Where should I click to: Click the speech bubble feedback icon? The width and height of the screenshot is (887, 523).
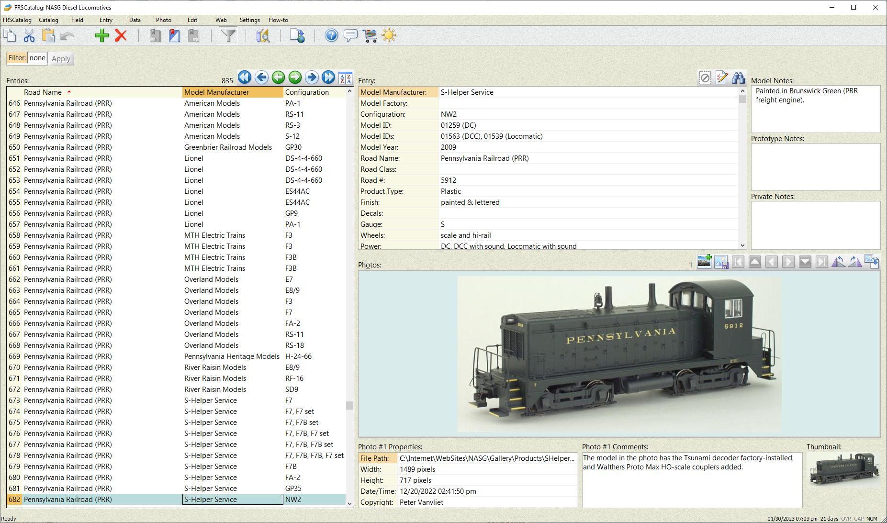[350, 35]
